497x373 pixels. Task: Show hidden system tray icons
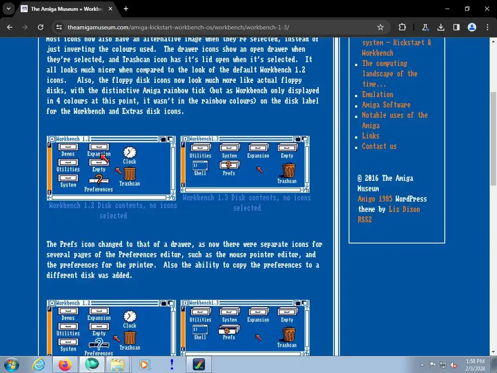coord(422,365)
